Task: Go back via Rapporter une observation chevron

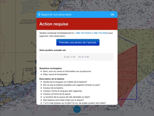Action: coord(39,15)
